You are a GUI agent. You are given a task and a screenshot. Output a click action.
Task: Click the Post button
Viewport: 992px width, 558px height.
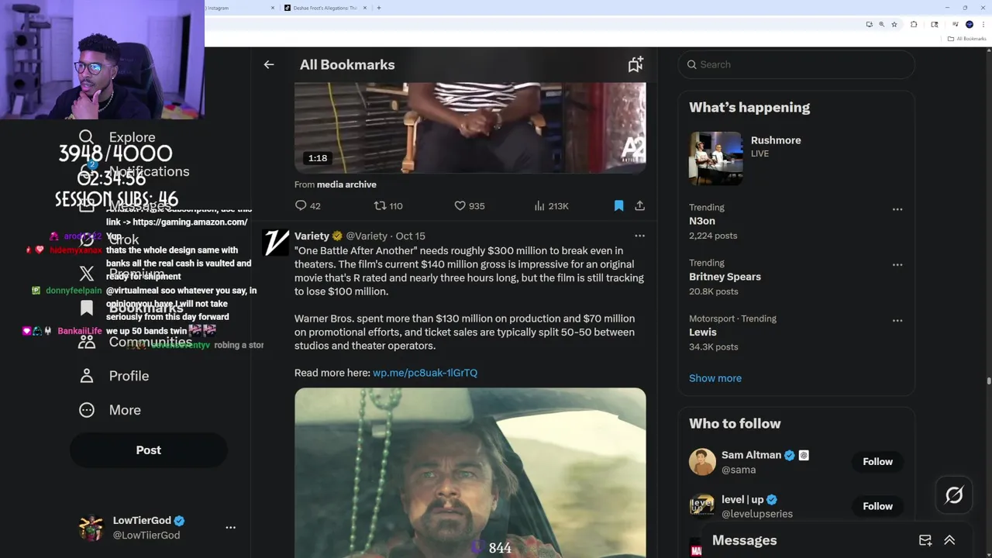[148, 450]
